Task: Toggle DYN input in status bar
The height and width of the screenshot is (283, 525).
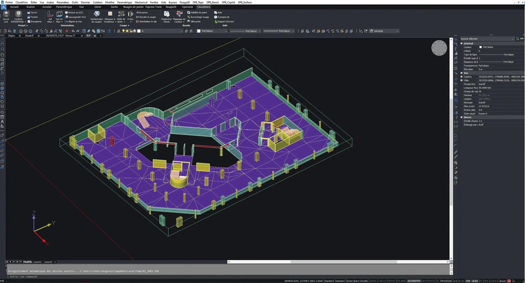Action: [x=468, y=281]
